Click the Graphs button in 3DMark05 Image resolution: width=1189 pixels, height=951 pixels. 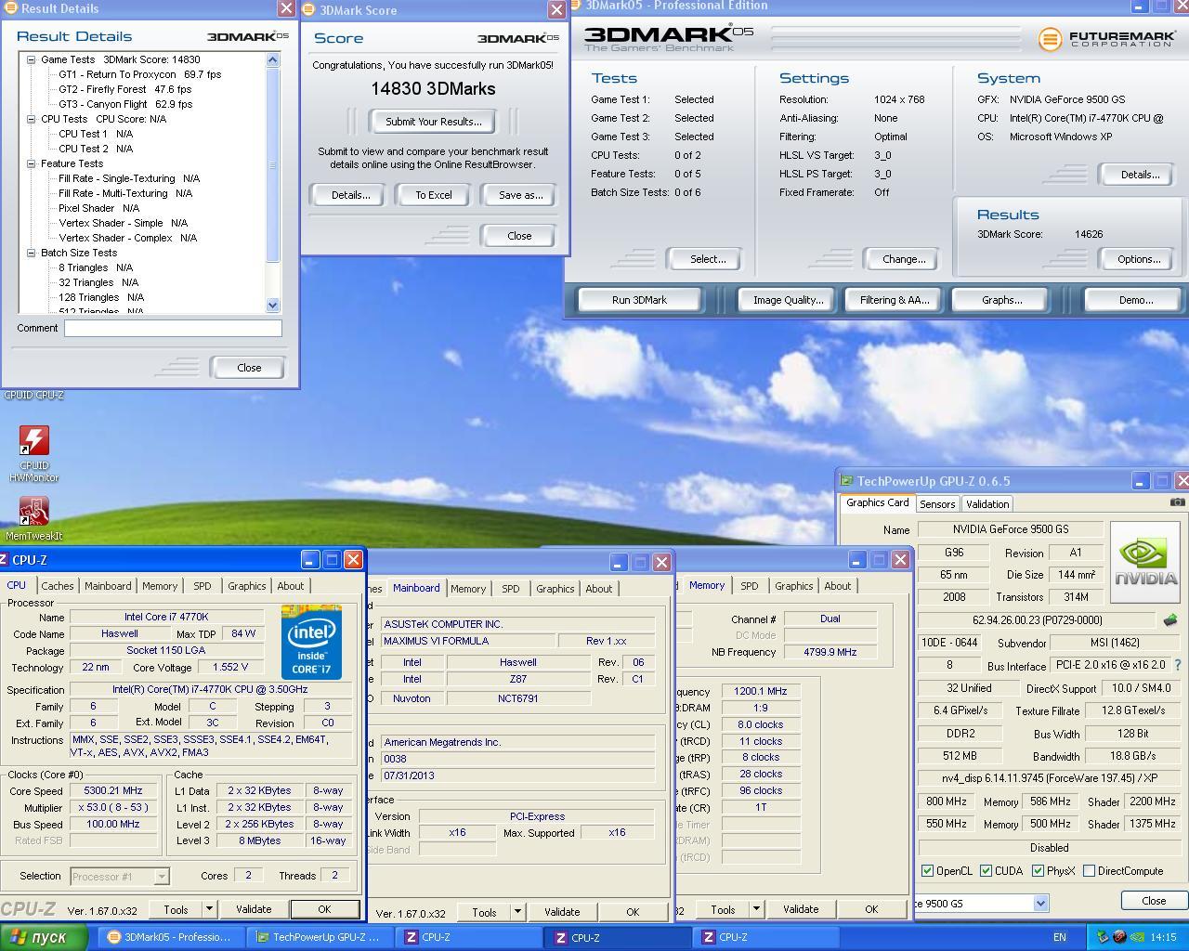coord(1001,300)
